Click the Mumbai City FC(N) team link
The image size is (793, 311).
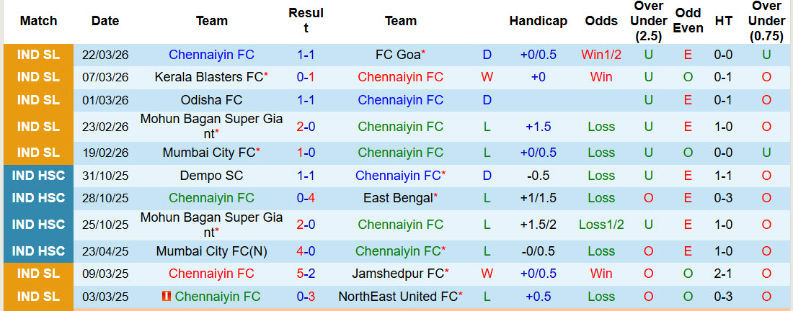pyautogui.click(x=211, y=251)
